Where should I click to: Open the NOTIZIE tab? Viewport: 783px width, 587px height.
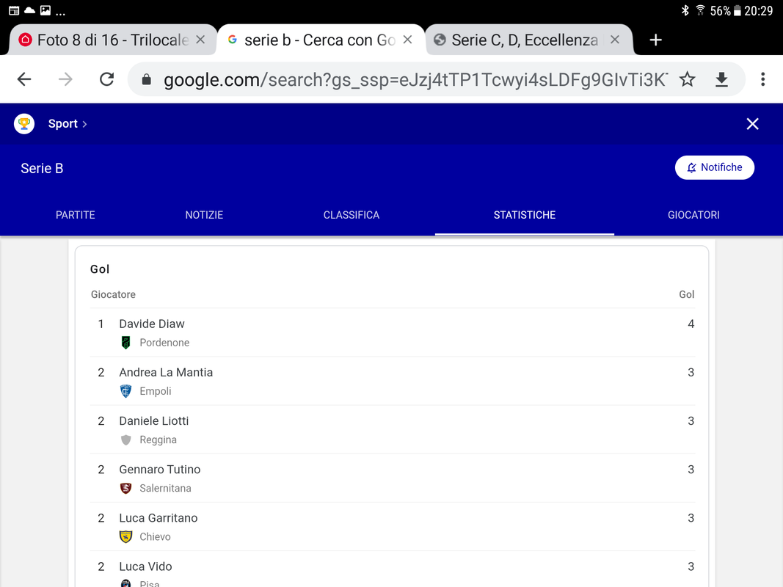click(x=204, y=215)
